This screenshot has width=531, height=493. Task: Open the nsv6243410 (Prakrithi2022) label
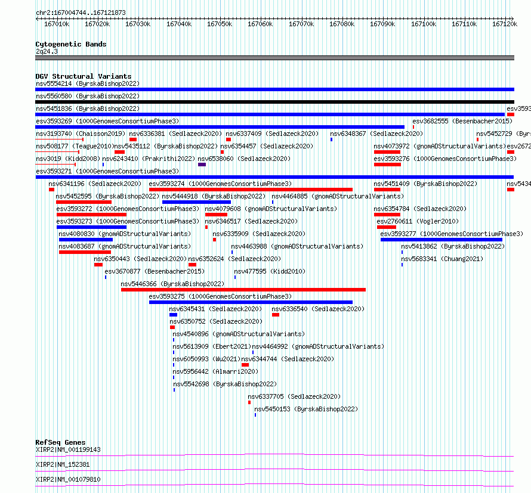click(x=149, y=159)
